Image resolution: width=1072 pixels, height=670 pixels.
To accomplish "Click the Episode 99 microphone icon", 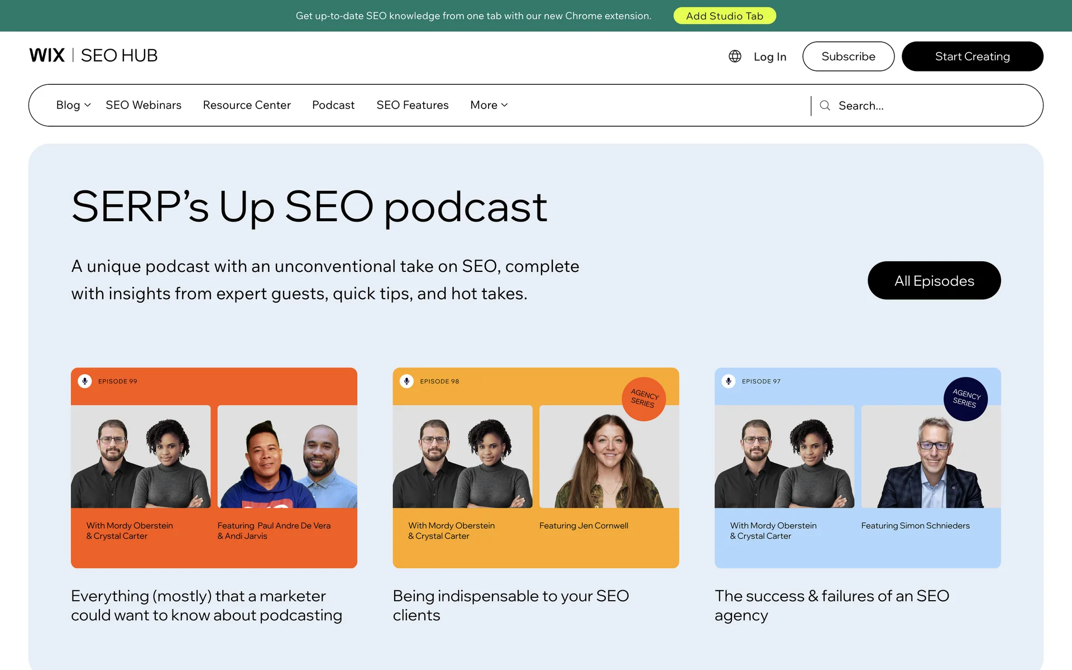I will [85, 381].
